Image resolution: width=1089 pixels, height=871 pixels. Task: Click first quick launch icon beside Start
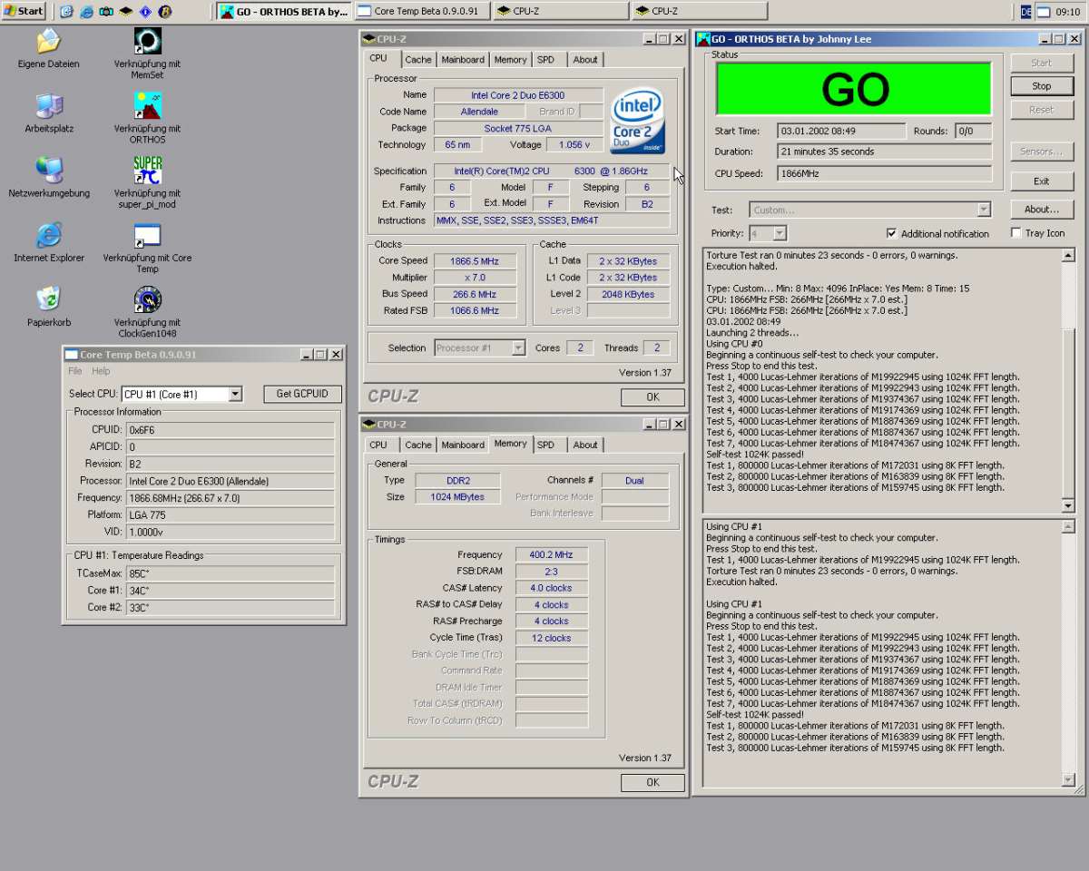coord(66,12)
